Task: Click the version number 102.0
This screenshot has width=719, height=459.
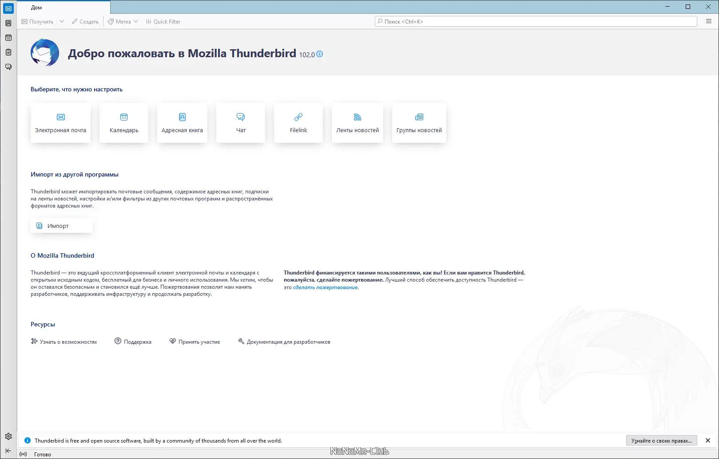Action: (x=307, y=55)
